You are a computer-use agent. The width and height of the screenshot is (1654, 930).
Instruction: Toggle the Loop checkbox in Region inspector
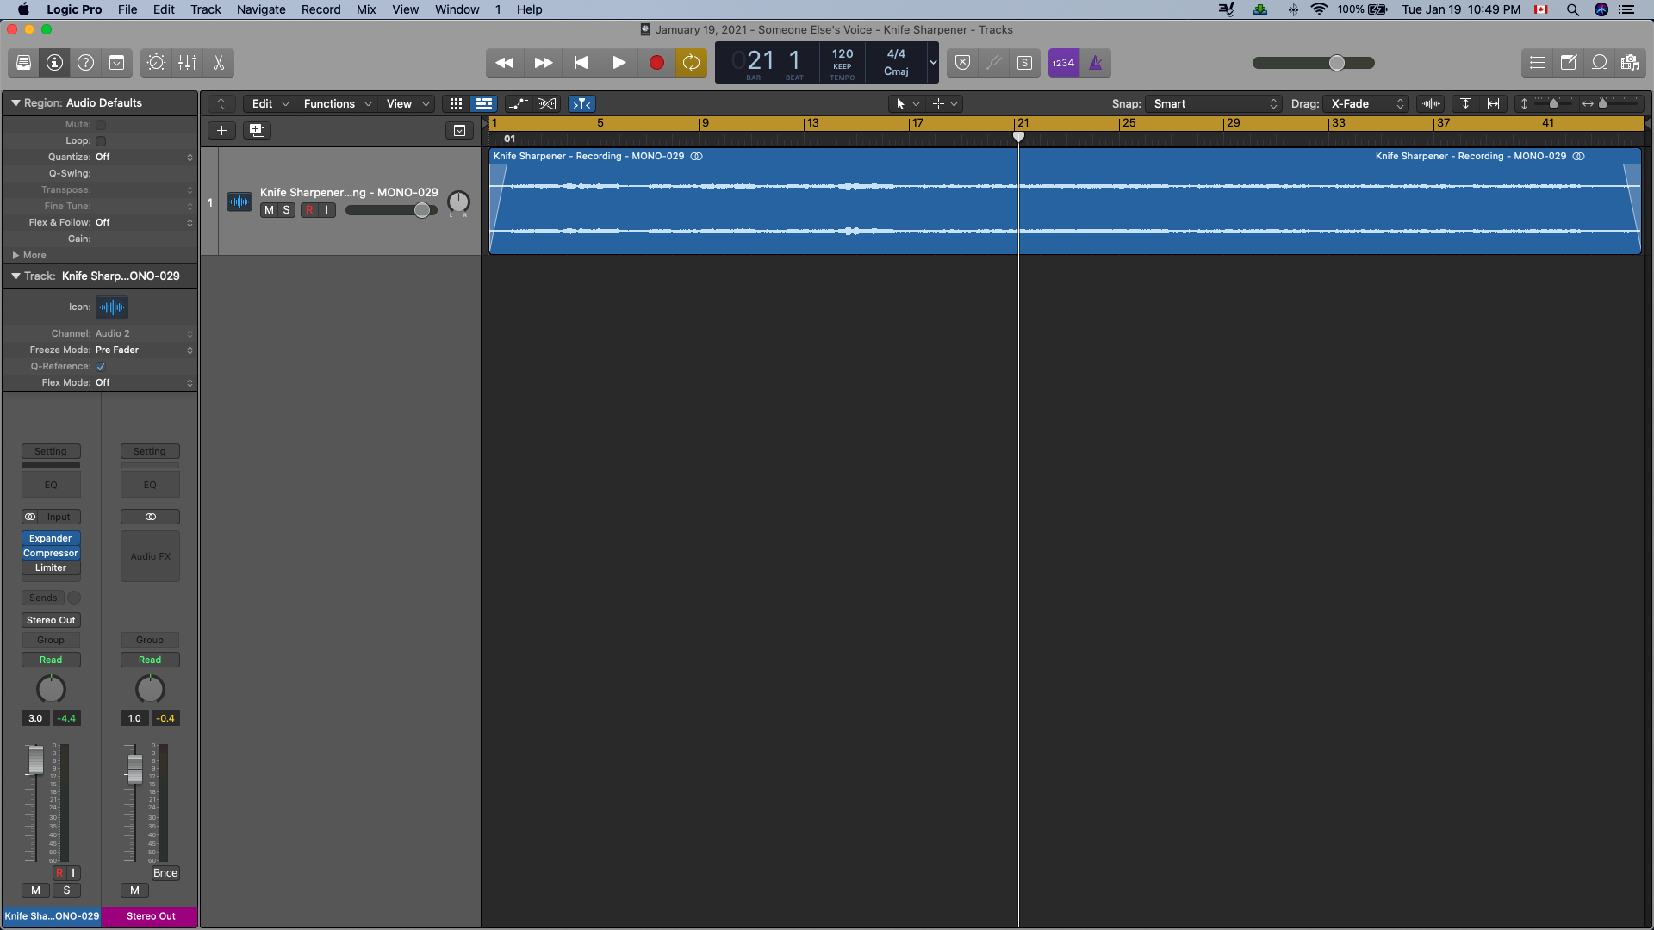click(101, 141)
